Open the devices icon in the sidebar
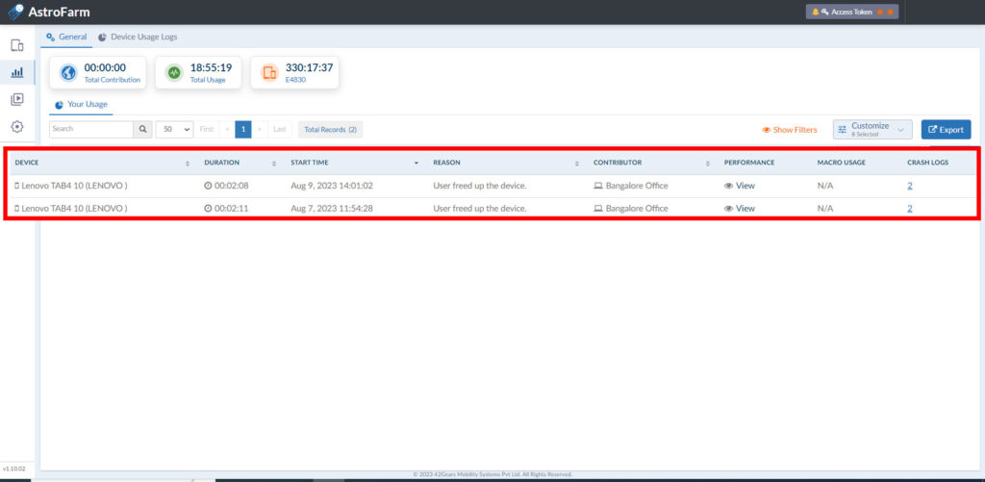 [17, 45]
